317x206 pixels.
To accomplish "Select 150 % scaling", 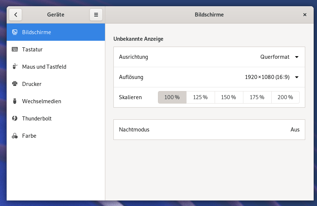I will click(229, 97).
